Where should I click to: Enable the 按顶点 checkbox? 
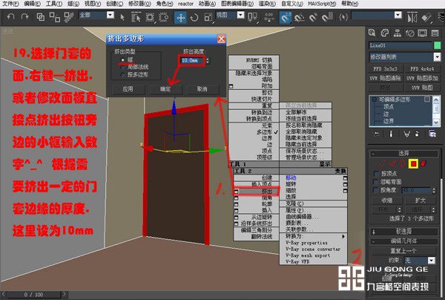(377, 174)
